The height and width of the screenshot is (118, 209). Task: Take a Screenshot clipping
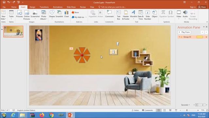35,15
